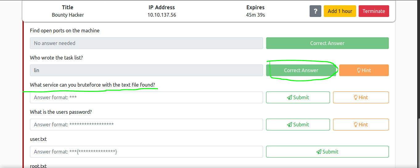Open the Hint for bruteforce service question

[361, 97]
